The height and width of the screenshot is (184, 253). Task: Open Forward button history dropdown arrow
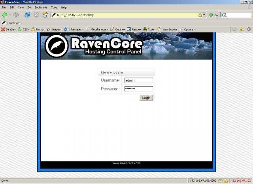(x=22, y=15)
